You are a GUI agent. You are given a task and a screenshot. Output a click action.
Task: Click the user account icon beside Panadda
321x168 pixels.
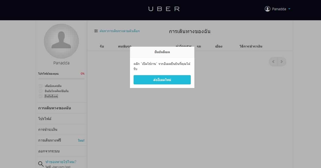[267, 9]
